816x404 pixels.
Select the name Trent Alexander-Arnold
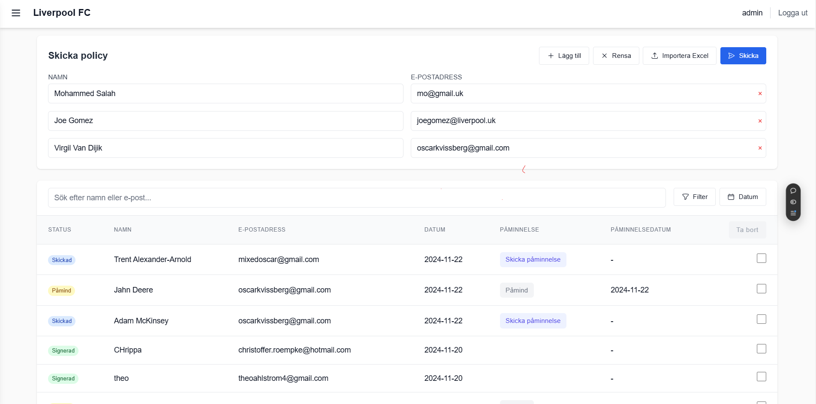[x=153, y=259]
